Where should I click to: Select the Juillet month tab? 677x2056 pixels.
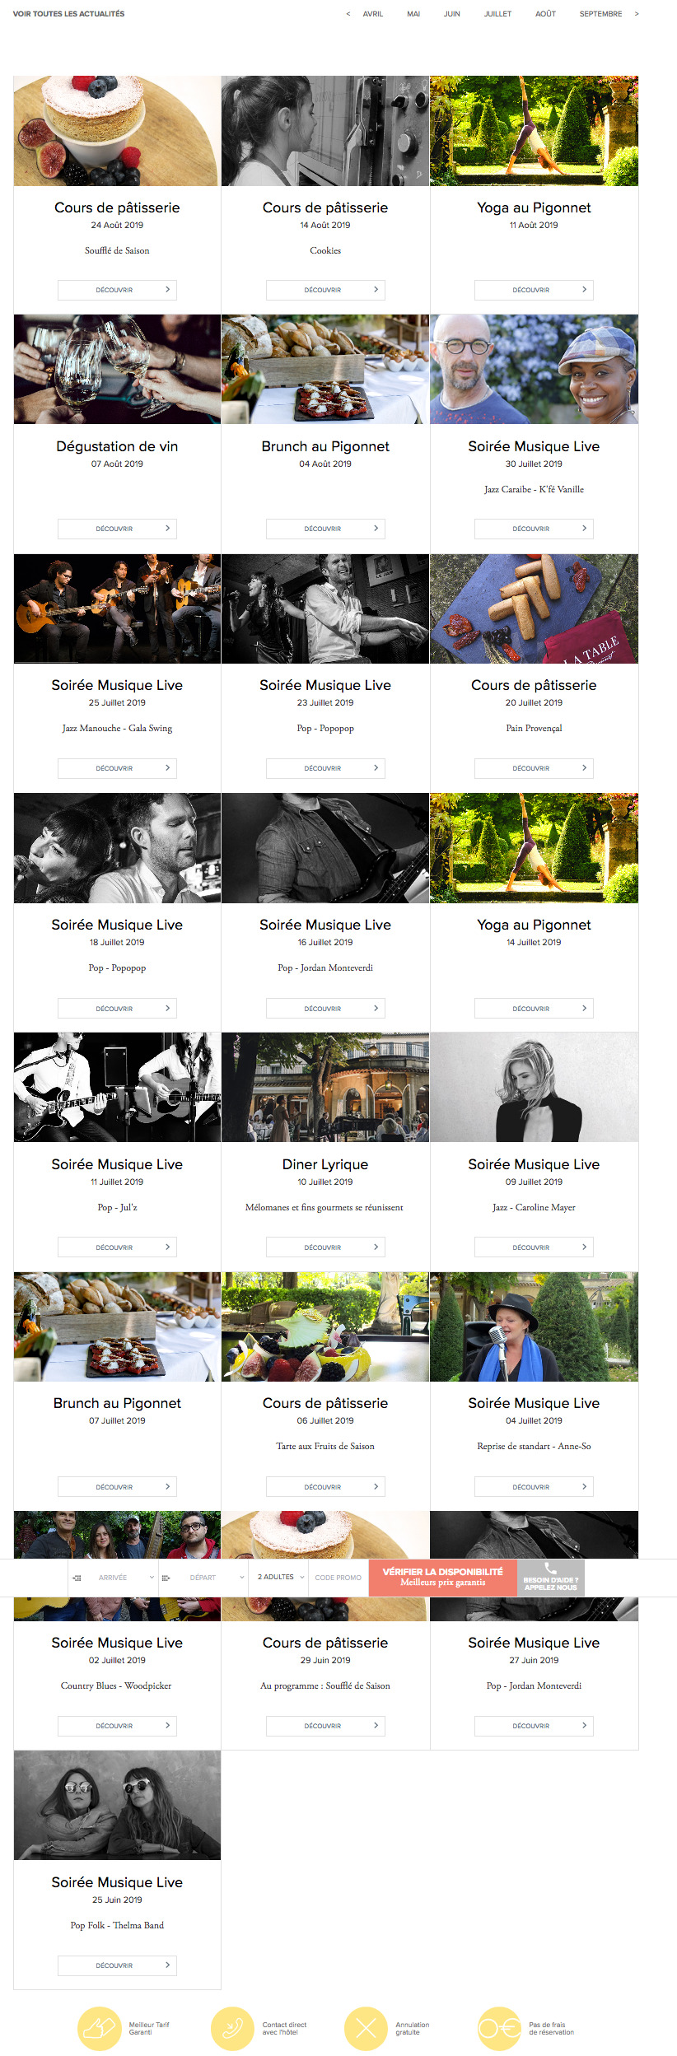tap(497, 14)
